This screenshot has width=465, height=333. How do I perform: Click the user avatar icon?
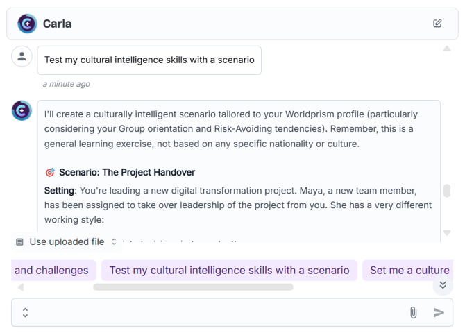[x=22, y=57]
